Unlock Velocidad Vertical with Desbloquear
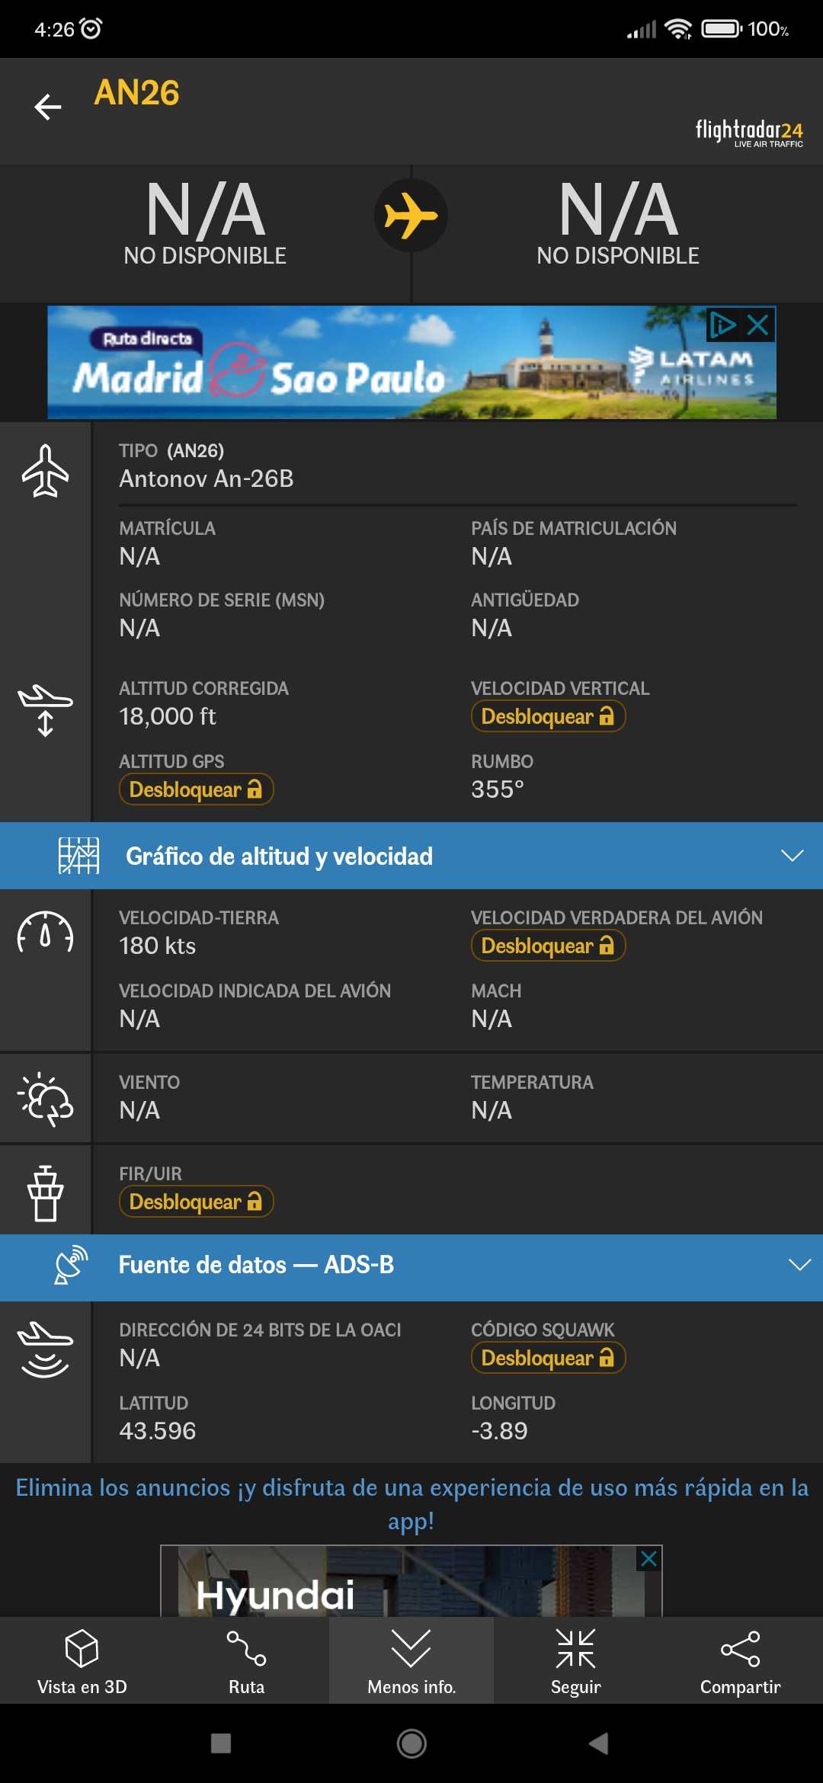 [548, 716]
